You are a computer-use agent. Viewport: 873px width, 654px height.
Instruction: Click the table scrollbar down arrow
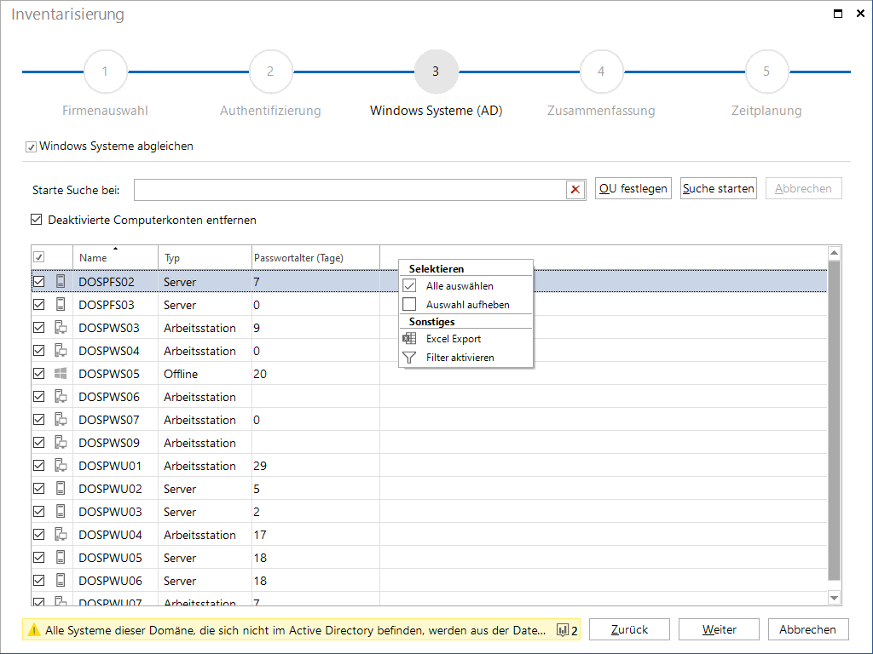834,598
